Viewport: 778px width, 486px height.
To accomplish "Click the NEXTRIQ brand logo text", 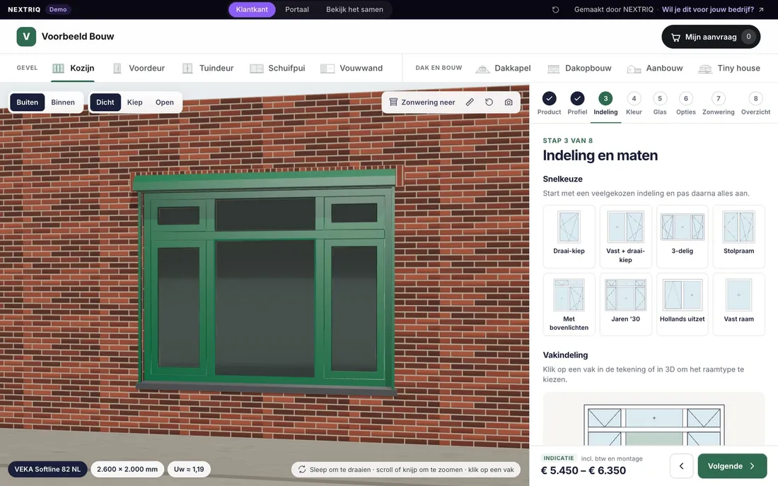I will [24, 9].
